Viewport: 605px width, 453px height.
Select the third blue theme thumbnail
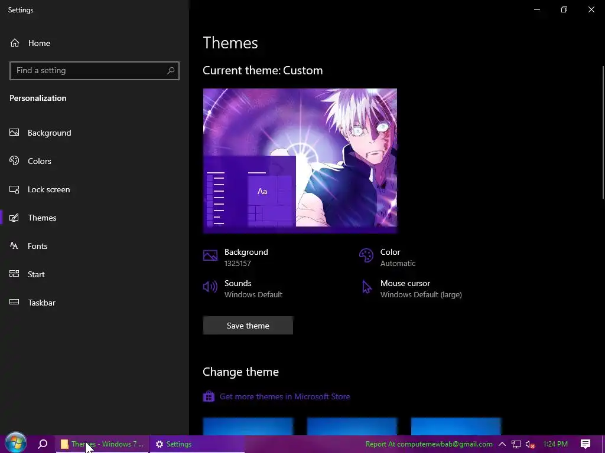pyautogui.click(x=456, y=426)
